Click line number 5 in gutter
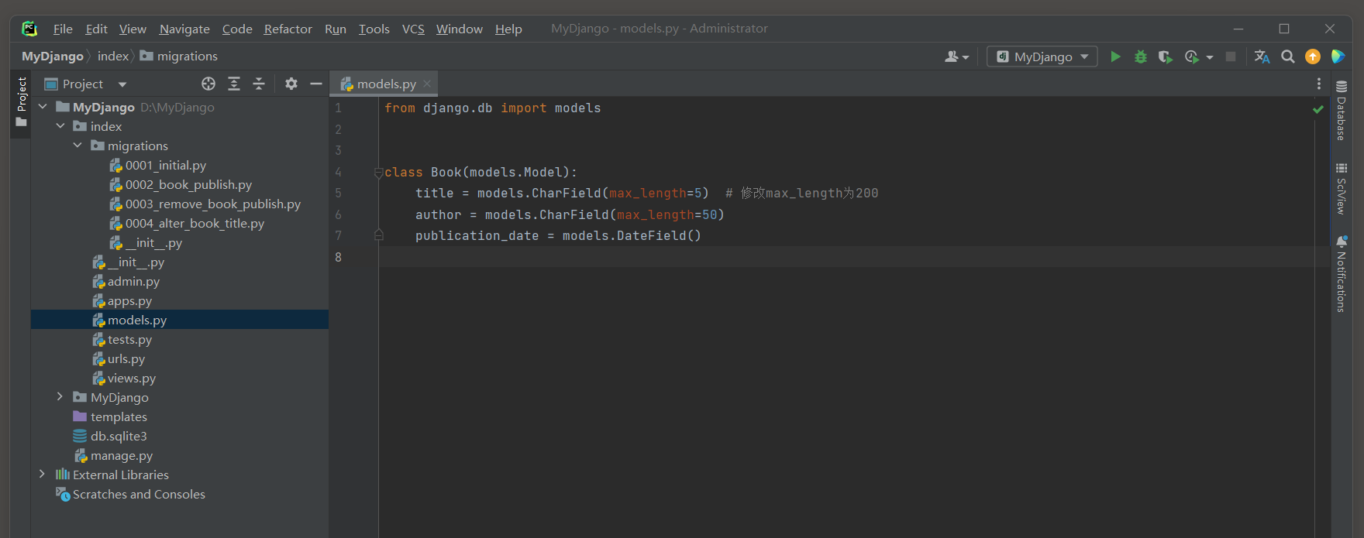Image resolution: width=1364 pixels, height=538 pixels. pos(338,193)
